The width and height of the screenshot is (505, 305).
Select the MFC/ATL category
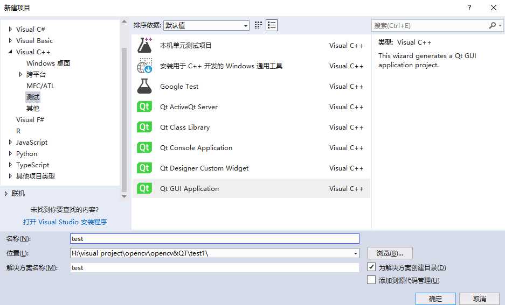(x=40, y=86)
